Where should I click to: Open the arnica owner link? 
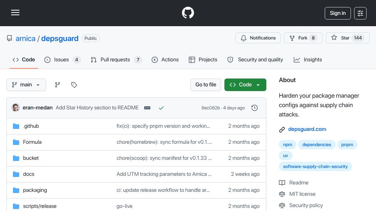coord(25,39)
